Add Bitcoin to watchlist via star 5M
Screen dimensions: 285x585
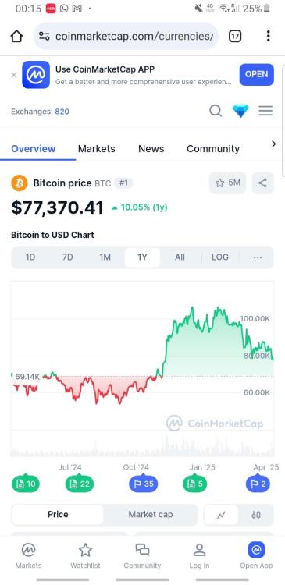pos(227,183)
